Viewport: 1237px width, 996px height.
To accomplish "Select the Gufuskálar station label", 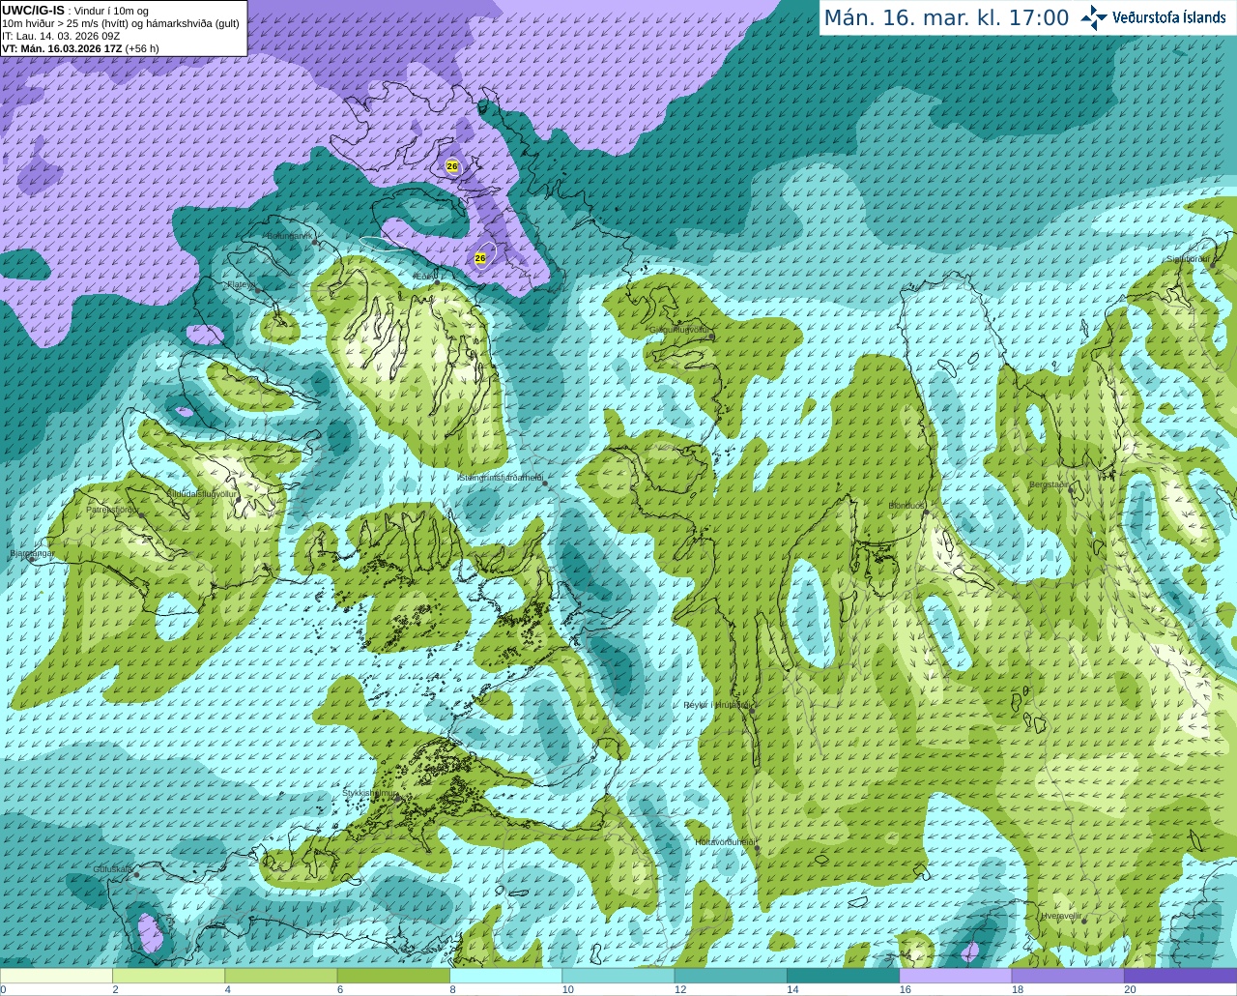I will point(113,869).
